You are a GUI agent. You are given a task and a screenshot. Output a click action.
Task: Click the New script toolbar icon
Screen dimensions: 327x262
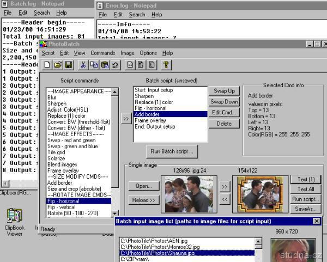(x=48, y=65)
